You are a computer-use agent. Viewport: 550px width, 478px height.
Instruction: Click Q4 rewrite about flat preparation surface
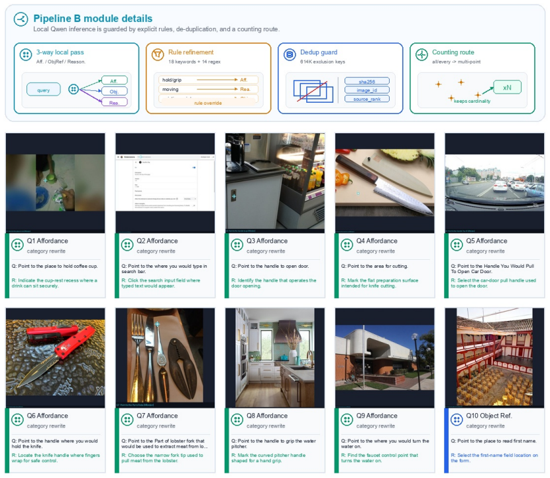(380, 283)
